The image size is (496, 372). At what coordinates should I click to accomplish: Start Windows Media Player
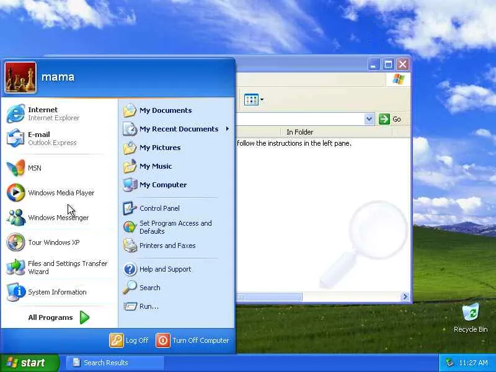click(51, 193)
